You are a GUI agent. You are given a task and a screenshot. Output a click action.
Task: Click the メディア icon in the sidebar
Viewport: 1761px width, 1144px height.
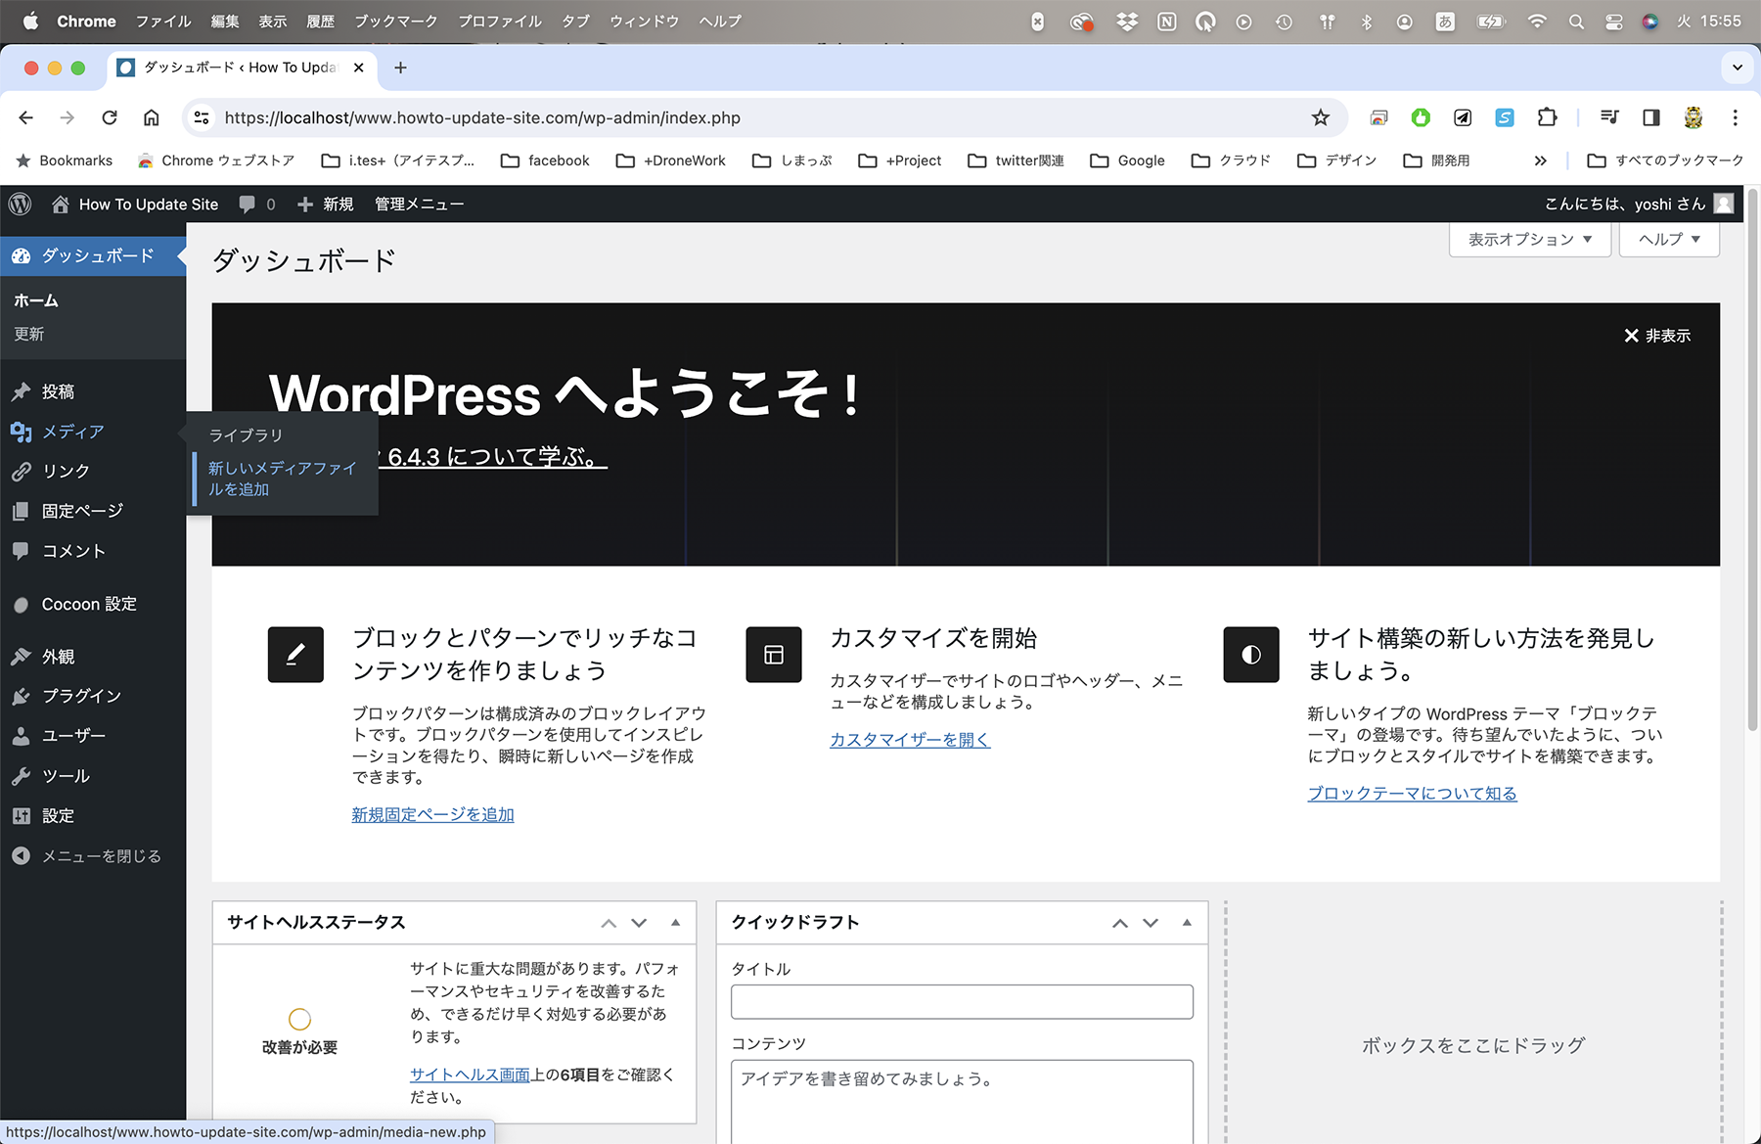coord(21,432)
